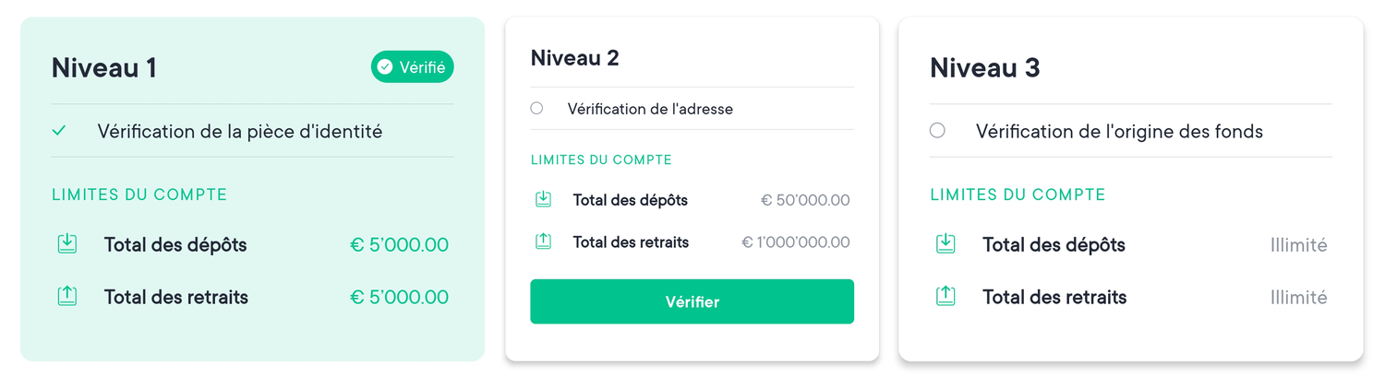Click the € 1'000'000.00 withdrawal limit
1385x389 pixels.
pos(796,242)
